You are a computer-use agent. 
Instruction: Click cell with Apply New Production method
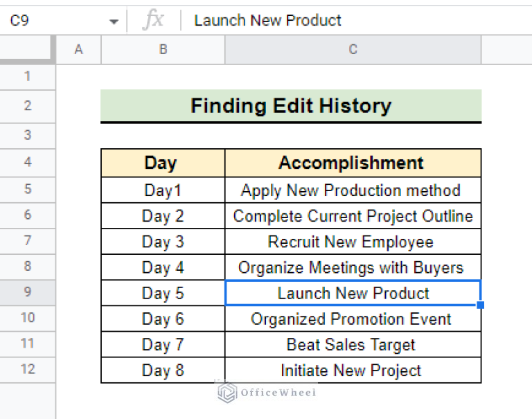click(x=353, y=190)
